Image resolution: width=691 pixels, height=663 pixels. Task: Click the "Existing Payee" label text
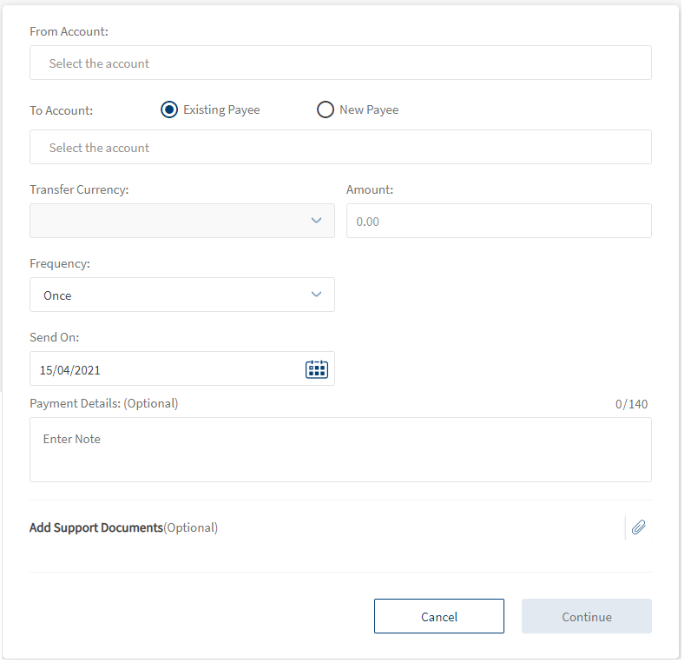(221, 110)
